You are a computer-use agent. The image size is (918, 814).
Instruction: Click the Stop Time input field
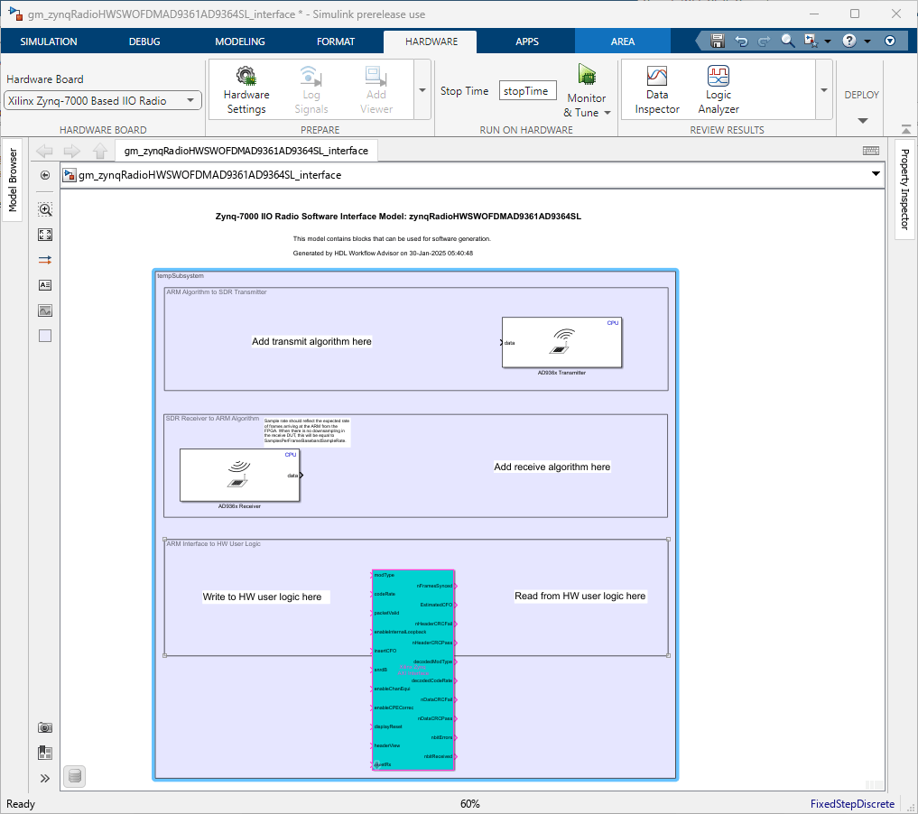528,91
